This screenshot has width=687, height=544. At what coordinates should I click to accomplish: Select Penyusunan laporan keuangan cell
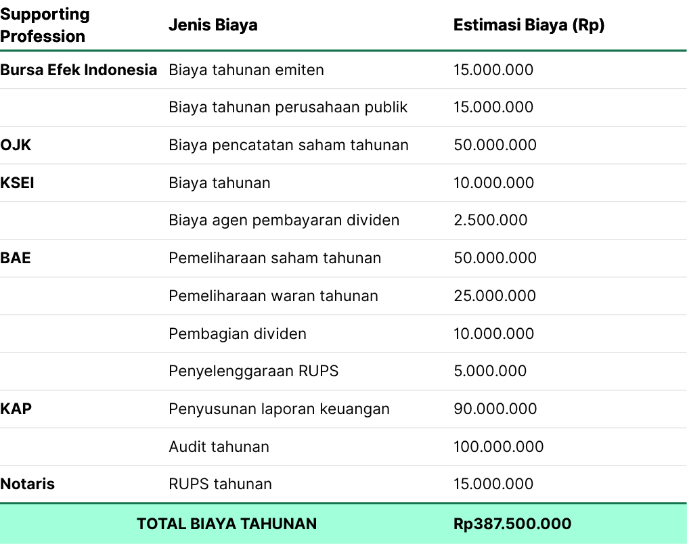279,409
